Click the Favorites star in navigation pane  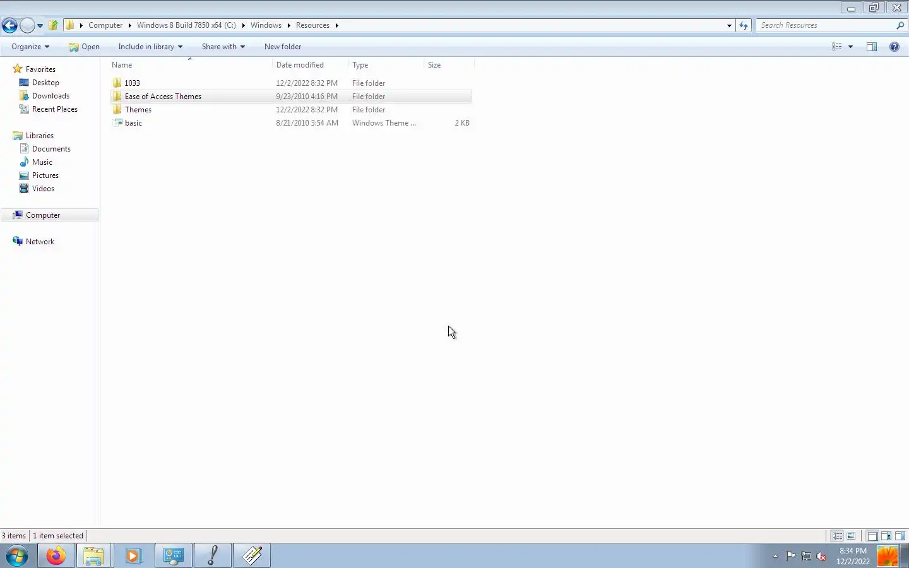[x=18, y=69]
